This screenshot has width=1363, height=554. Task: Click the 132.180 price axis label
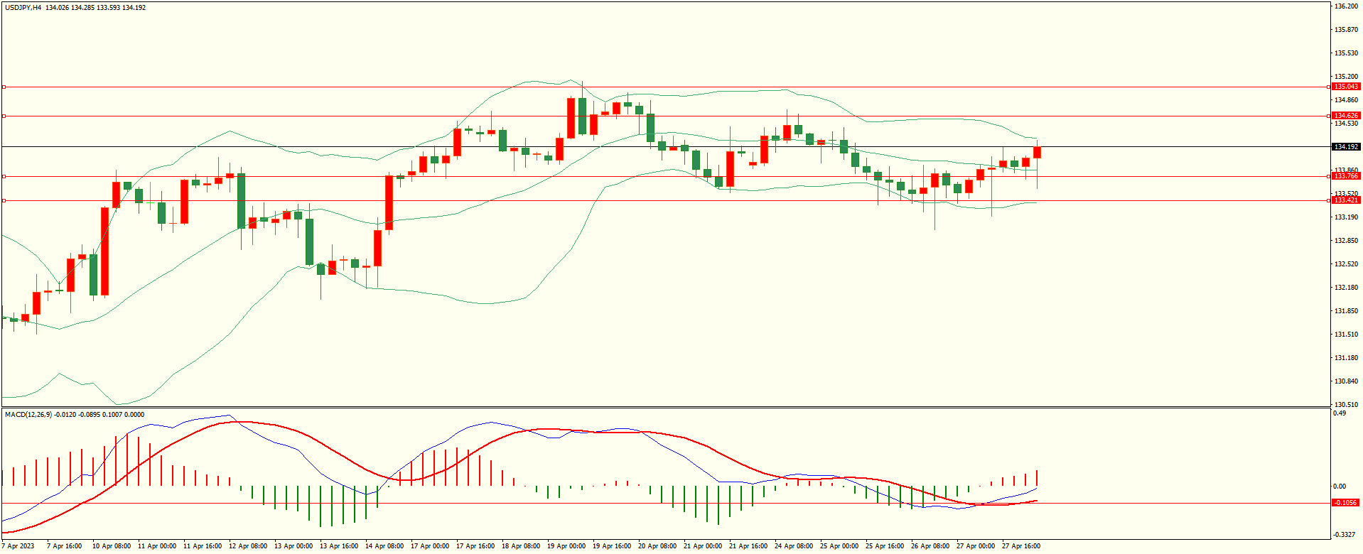pyautogui.click(x=1346, y=288)
